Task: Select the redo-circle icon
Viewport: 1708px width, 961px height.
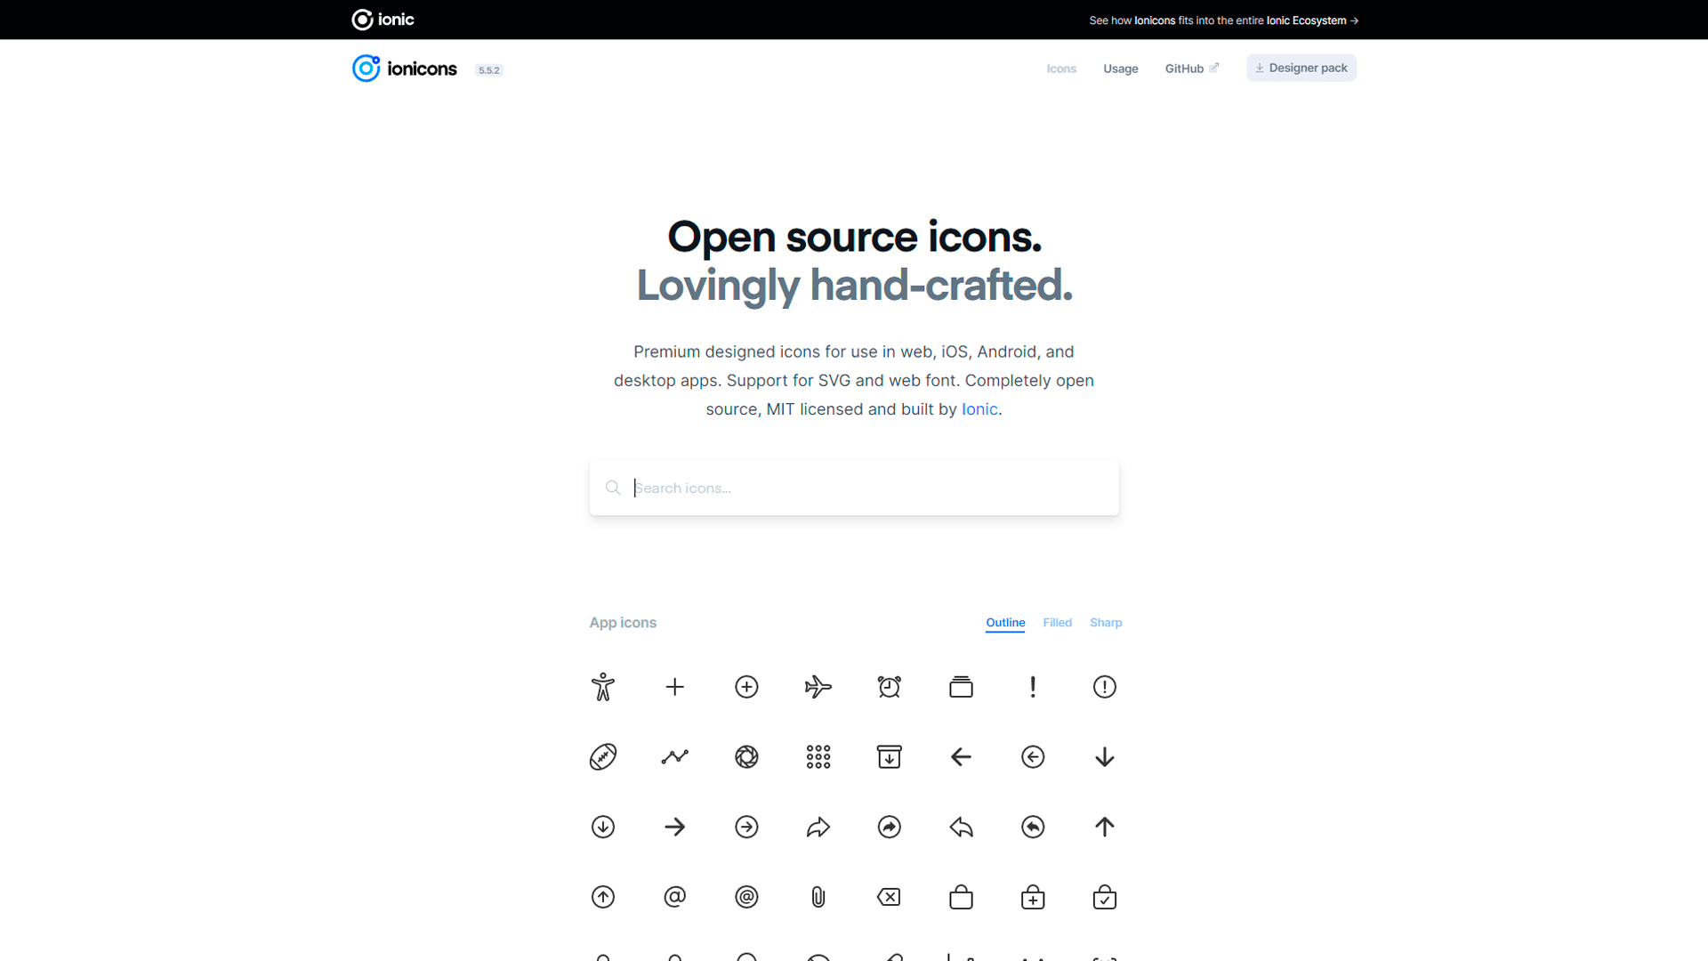Action: pos(890,827)
